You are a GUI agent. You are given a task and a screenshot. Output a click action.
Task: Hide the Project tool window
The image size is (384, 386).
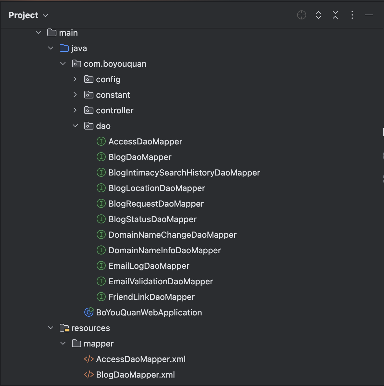pos(369,15)
